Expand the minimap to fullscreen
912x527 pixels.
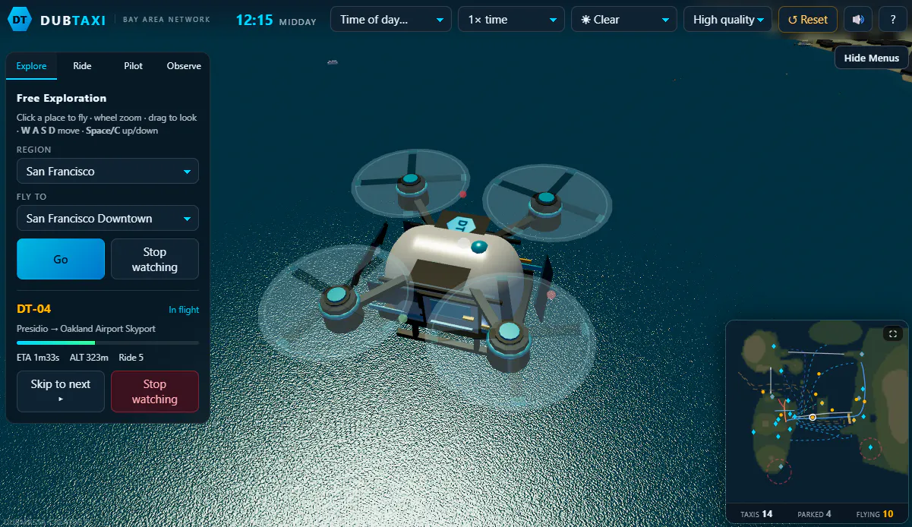pos(893,333)
